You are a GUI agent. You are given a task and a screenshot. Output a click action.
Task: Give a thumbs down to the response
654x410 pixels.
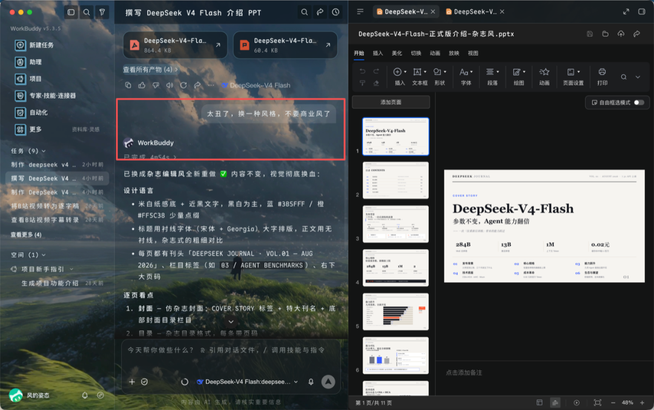(156, 85)
